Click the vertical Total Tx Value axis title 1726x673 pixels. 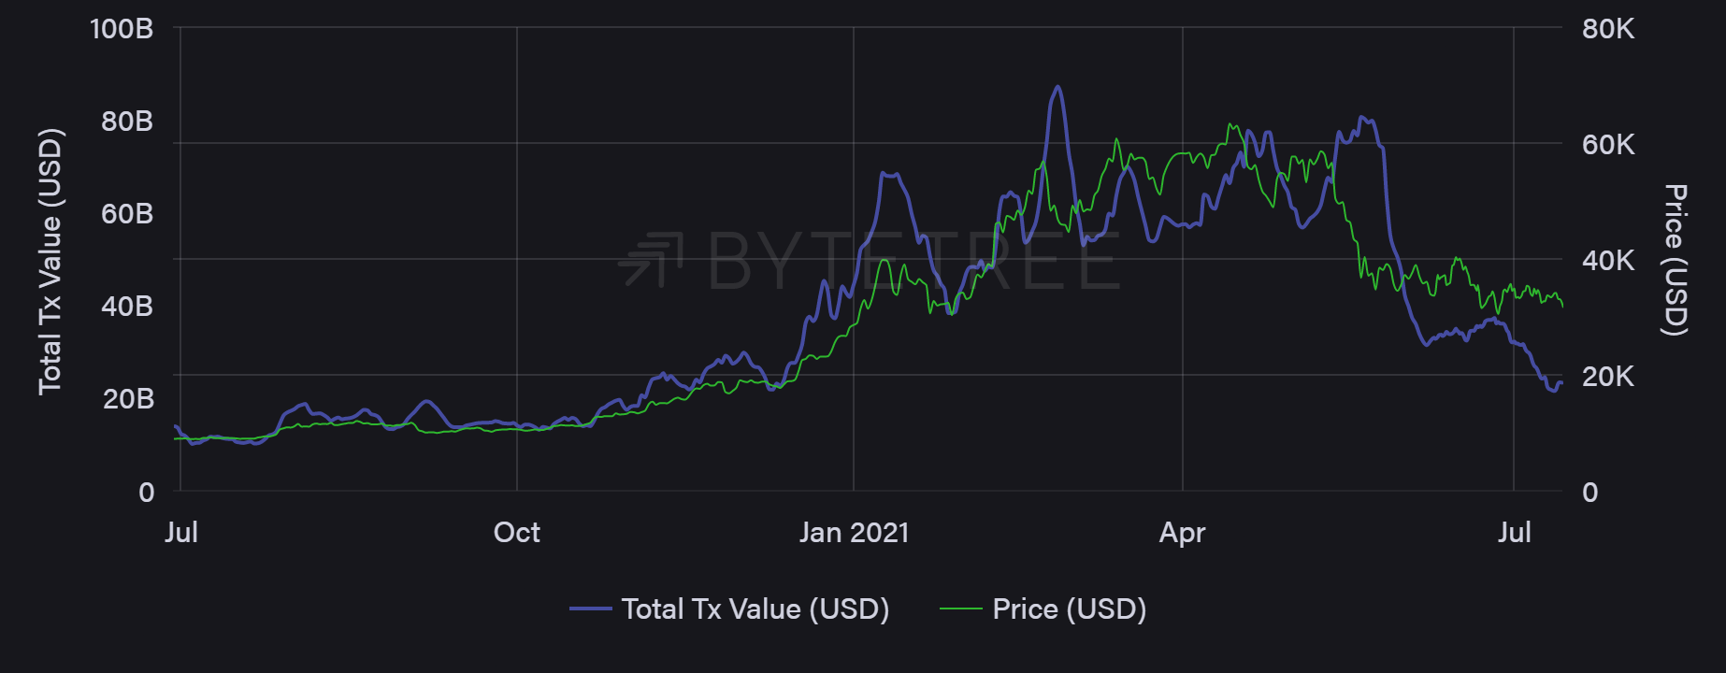50,262
